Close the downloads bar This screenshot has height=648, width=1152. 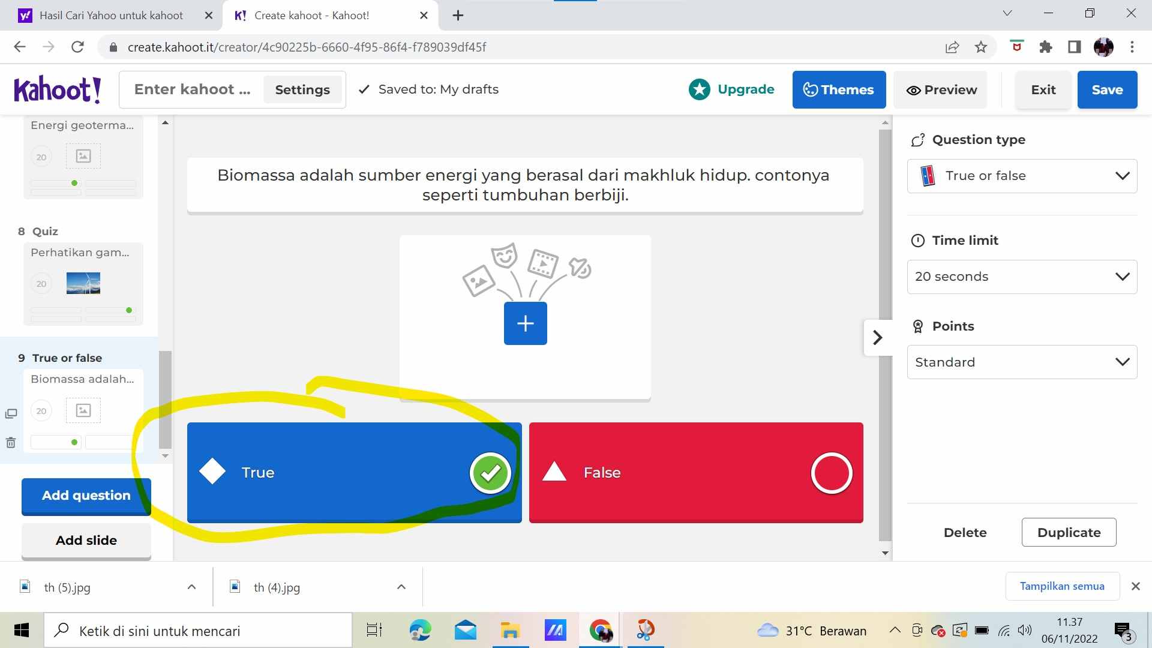pos(1135,586)
